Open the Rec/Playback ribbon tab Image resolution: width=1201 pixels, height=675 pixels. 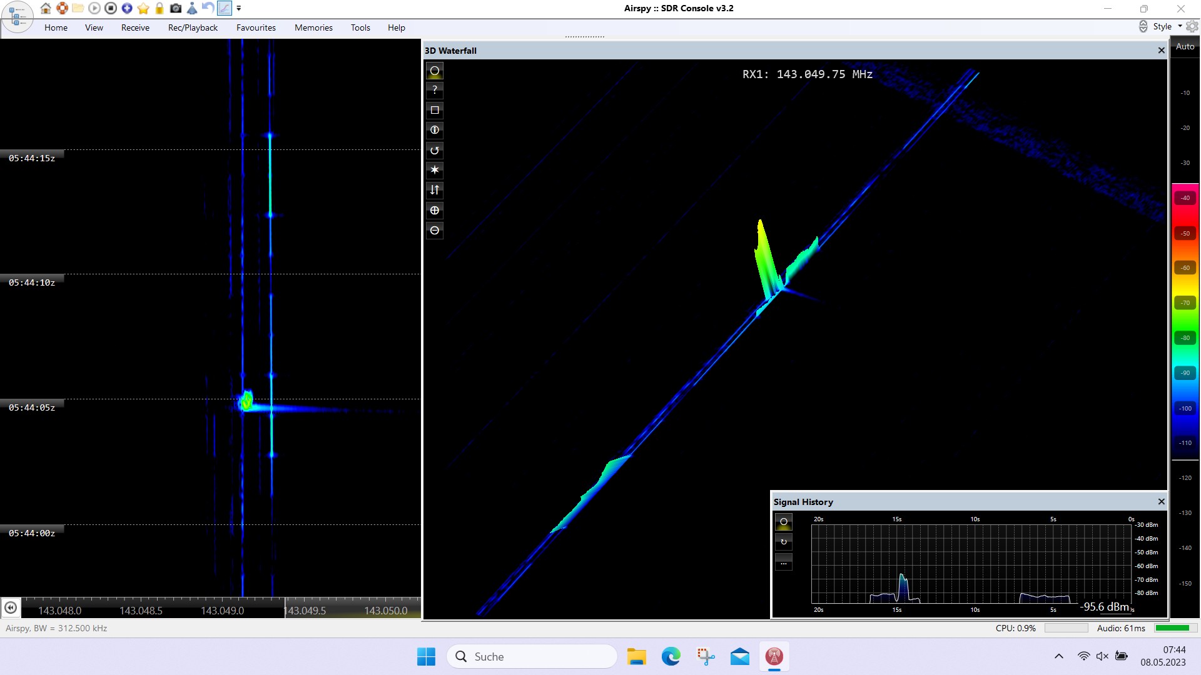(x=193, y=27)
